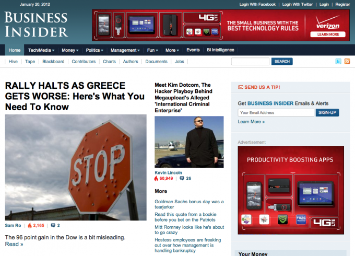Click the Business Insider logo
Viewport: 355px width, 256px height.
(x=36, y=24)
